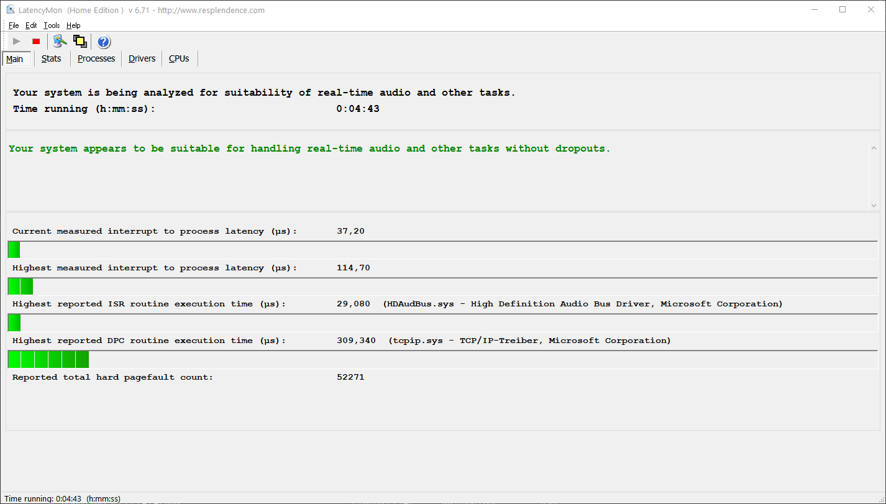Screen dimensions: 886x504
Task: Minimize the LatencyMon window
Action: [x=815, y=10]
